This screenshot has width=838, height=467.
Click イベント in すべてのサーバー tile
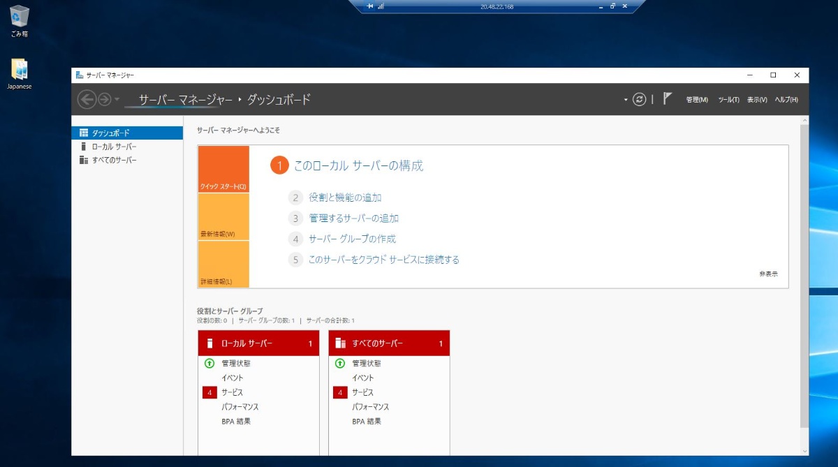pos(363,378)
